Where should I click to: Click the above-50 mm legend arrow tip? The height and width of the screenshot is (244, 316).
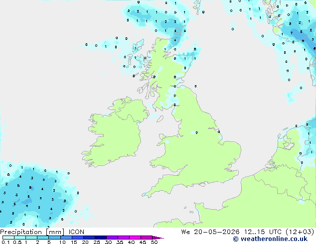pyautogui.click(x=158, y=238)
